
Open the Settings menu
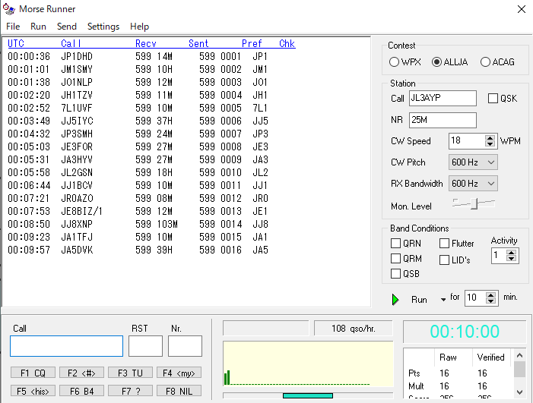[103, 27]
